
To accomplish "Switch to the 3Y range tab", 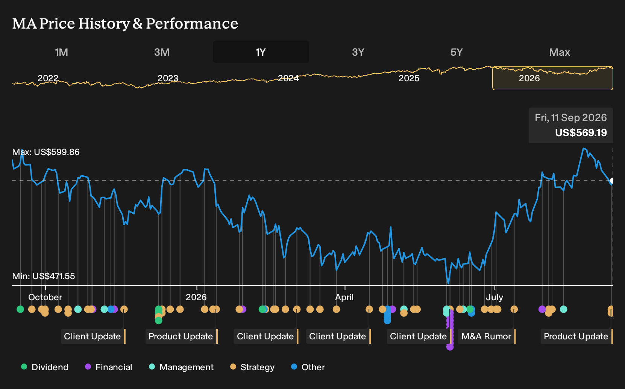I will (x=358, y=52).
